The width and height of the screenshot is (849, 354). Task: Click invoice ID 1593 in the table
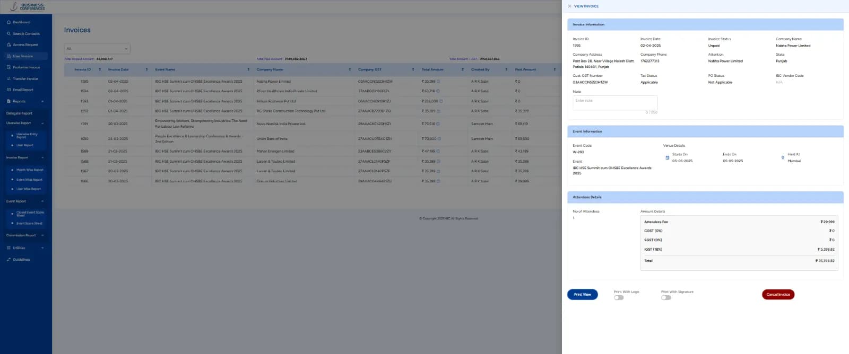[x=84, y=101]
